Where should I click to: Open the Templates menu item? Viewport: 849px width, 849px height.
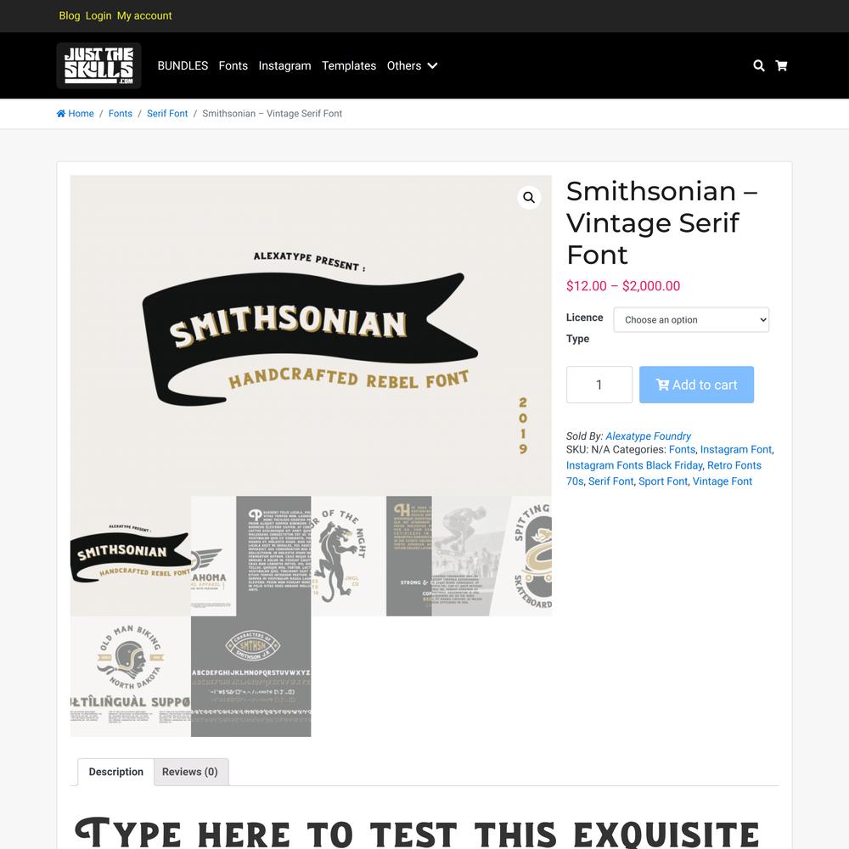pos(349,65)
